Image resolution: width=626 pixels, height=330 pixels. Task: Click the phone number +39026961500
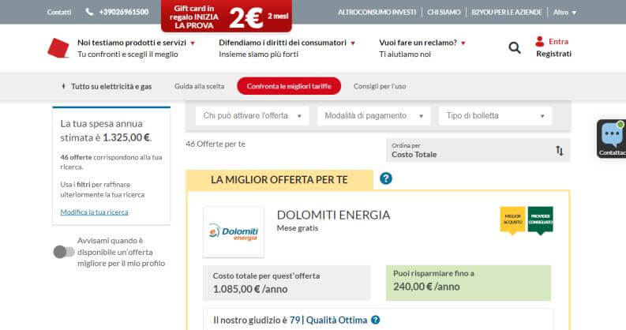pos(124,12)
